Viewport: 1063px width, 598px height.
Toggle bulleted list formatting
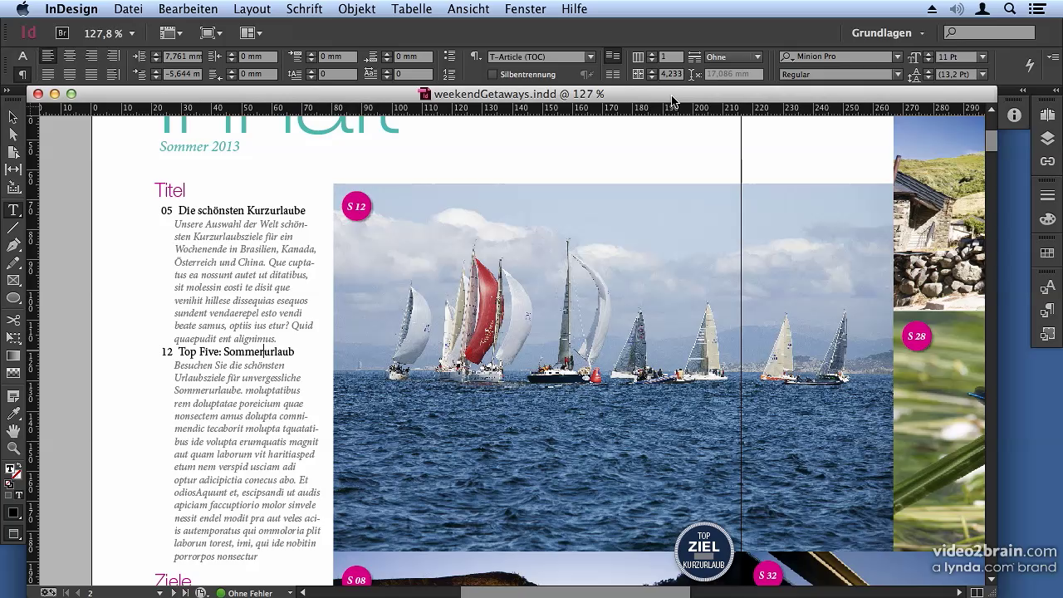point(449,56)
